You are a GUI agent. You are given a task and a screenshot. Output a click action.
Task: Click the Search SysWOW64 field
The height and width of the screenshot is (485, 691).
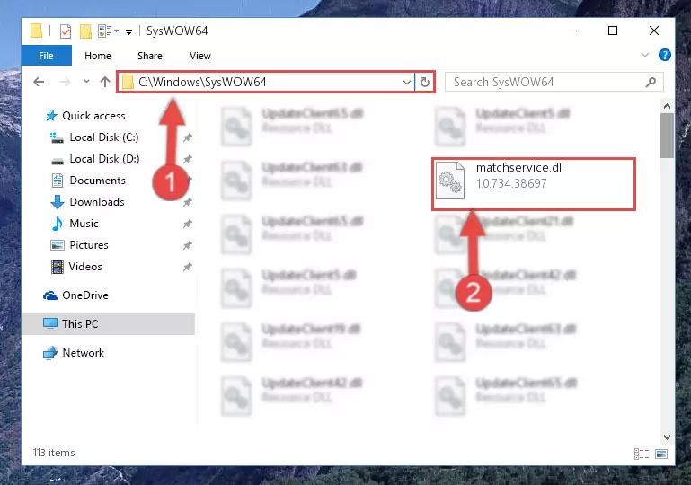click(554, 83)
